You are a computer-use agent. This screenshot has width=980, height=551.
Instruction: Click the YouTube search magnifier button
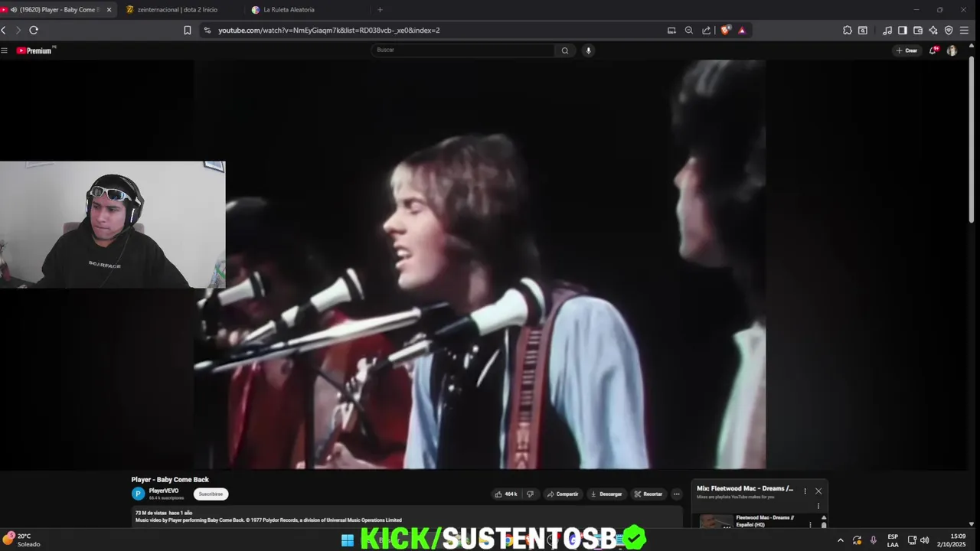[565, 51]
